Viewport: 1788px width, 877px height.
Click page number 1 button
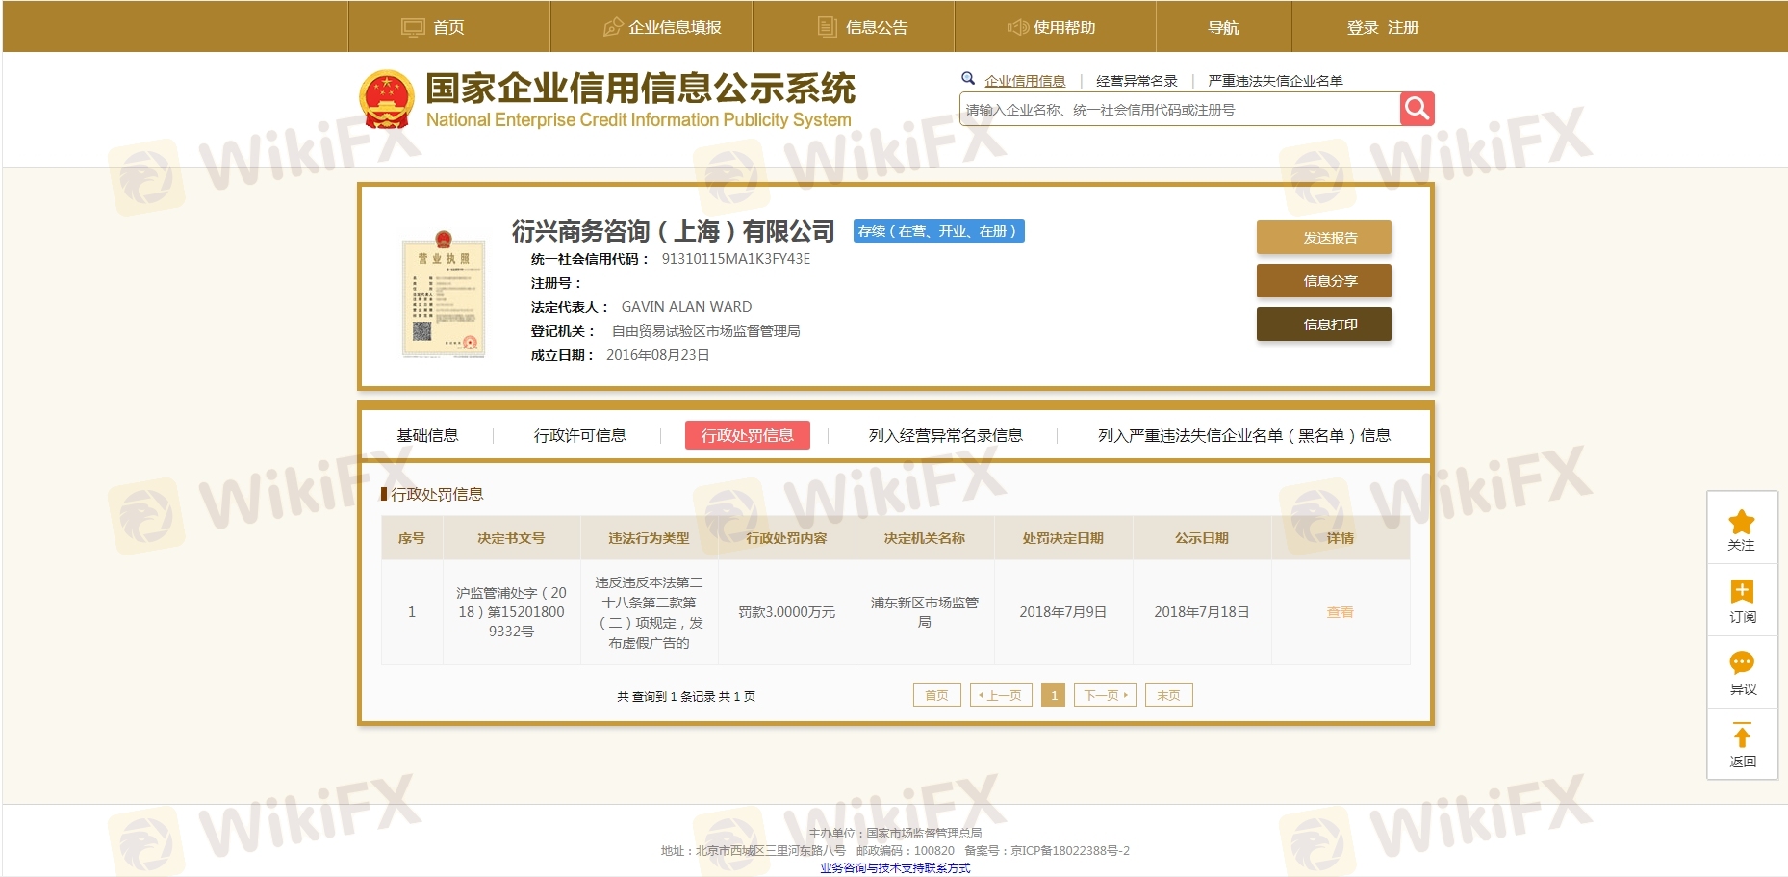tap(1054, 695)
